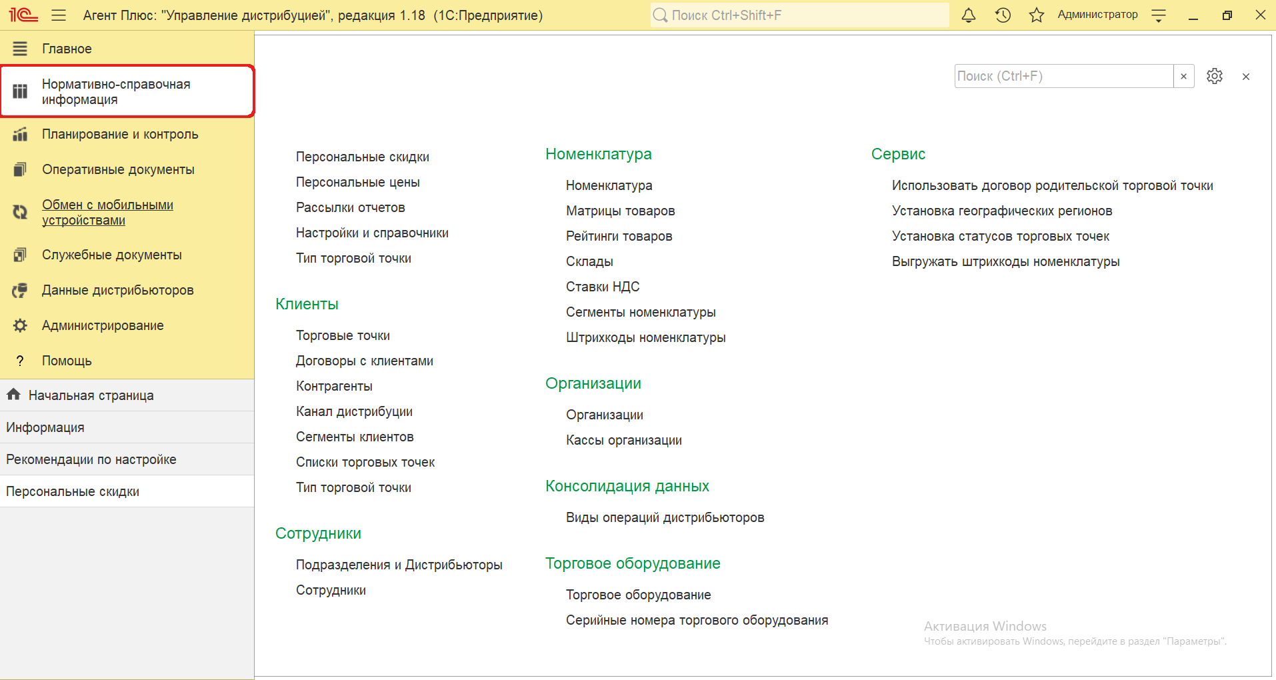Switch to Начальная страница tab
The image size is (1276, 680).
click(91, 395)
